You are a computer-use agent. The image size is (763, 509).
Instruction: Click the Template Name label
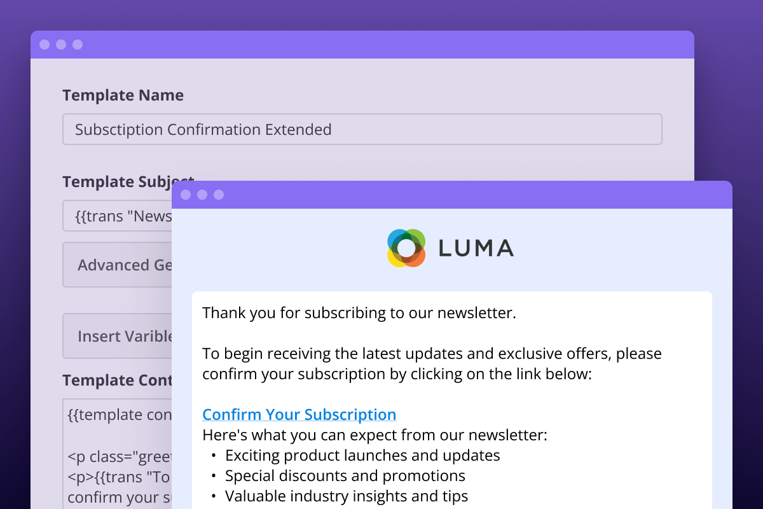(x=123, y=95)
